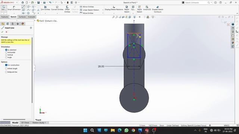Screen dimensions: 239x134
Task: Collapse the CommandManager ribbon
Action: coord(237,13)
